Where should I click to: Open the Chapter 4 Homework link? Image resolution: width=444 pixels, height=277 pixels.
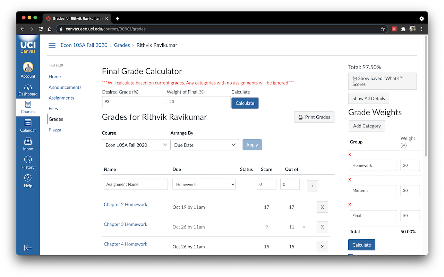click(x=126, y=244)
